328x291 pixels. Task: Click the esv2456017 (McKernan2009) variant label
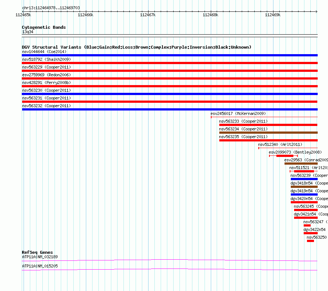point(238,113)
